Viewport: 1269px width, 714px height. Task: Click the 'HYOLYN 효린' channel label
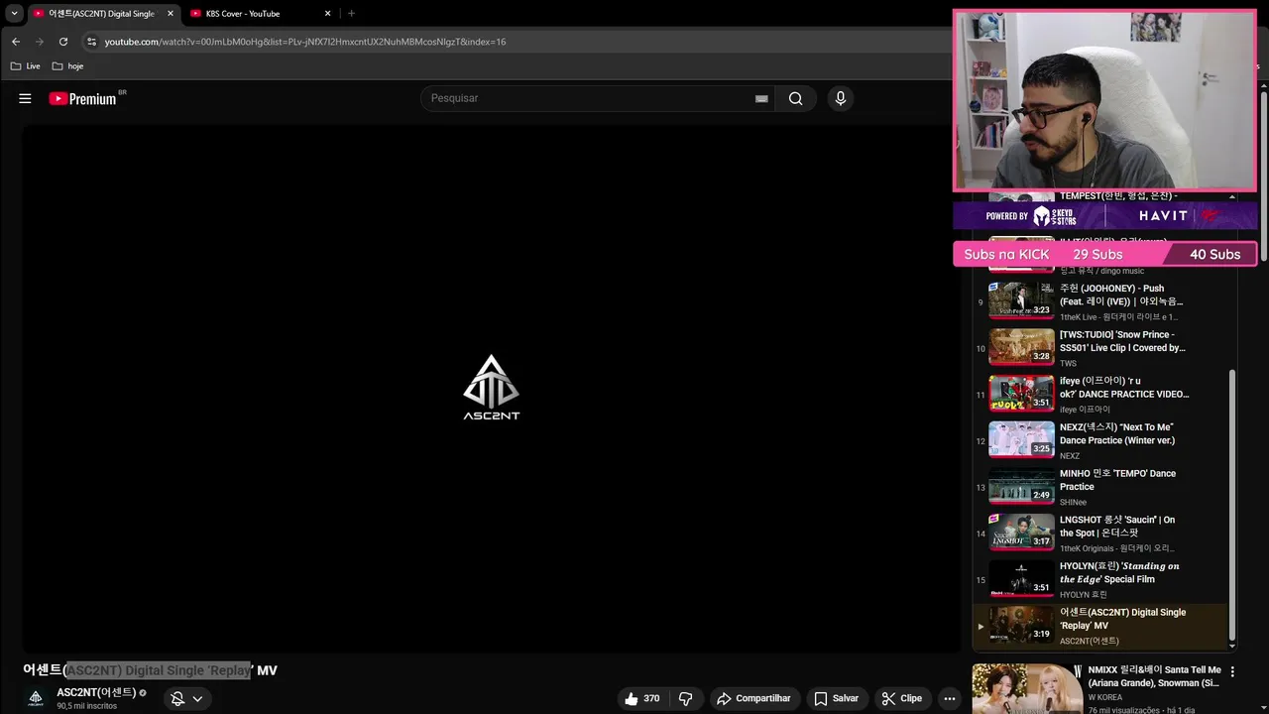1084,595
